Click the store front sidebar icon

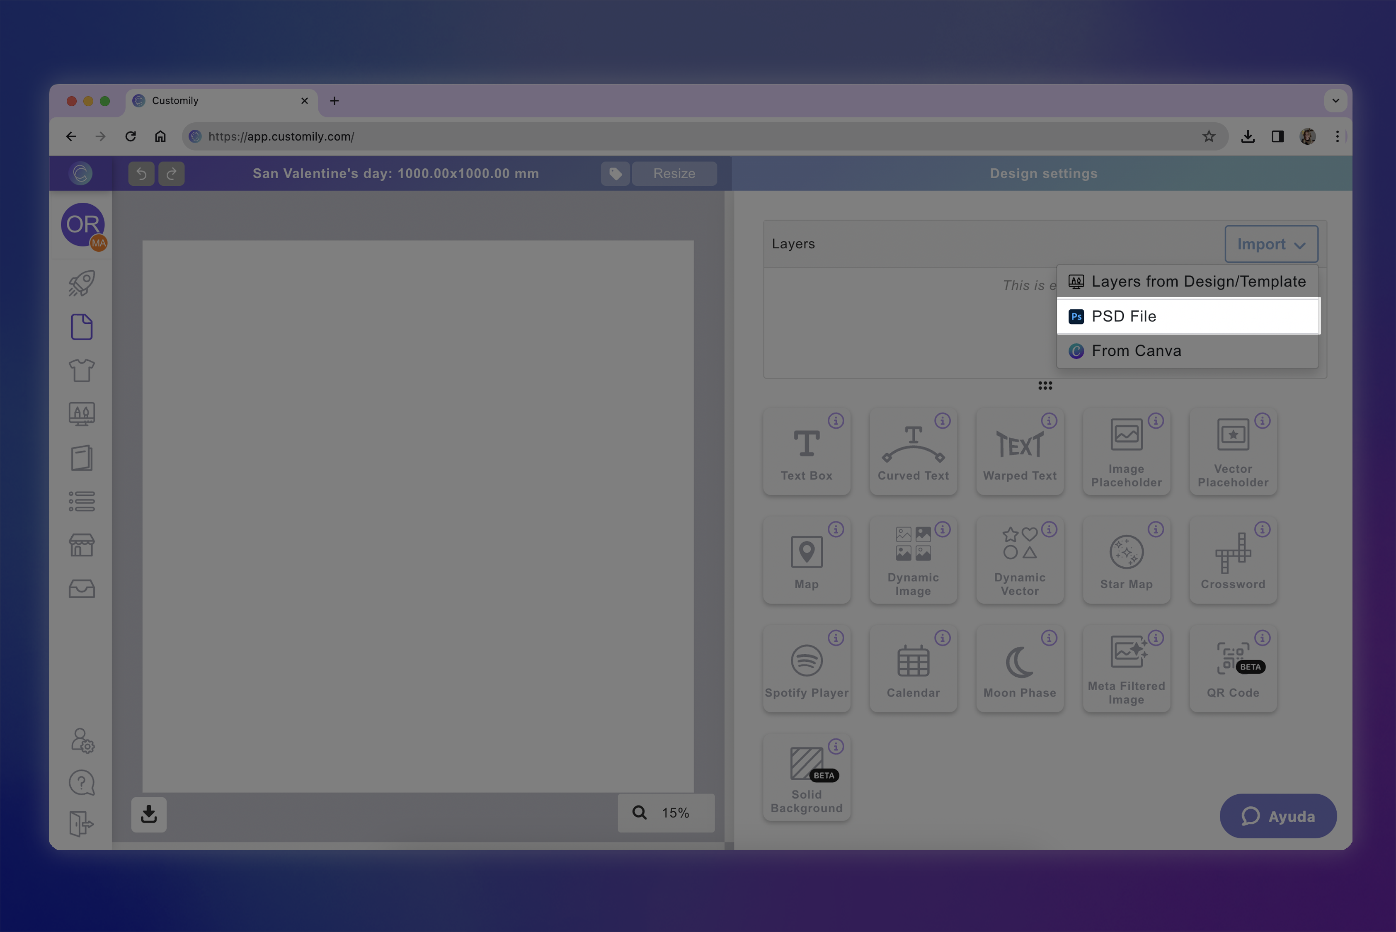click(x=81, y=545)
